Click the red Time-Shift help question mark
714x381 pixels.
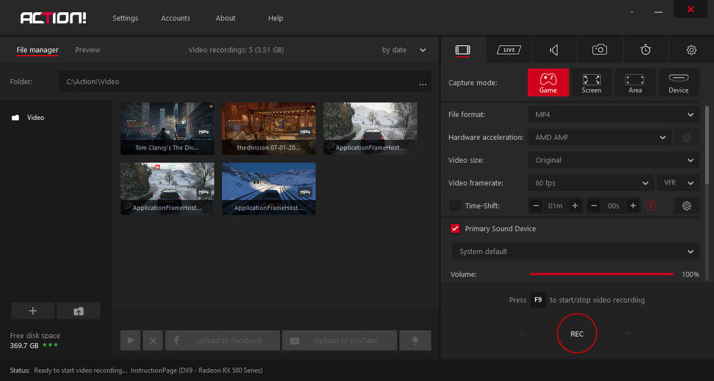(x=650, y=206)
